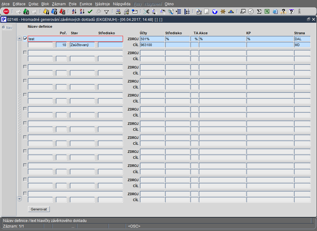Click the brown ship-wheel icon

click(x=223, y=12)
